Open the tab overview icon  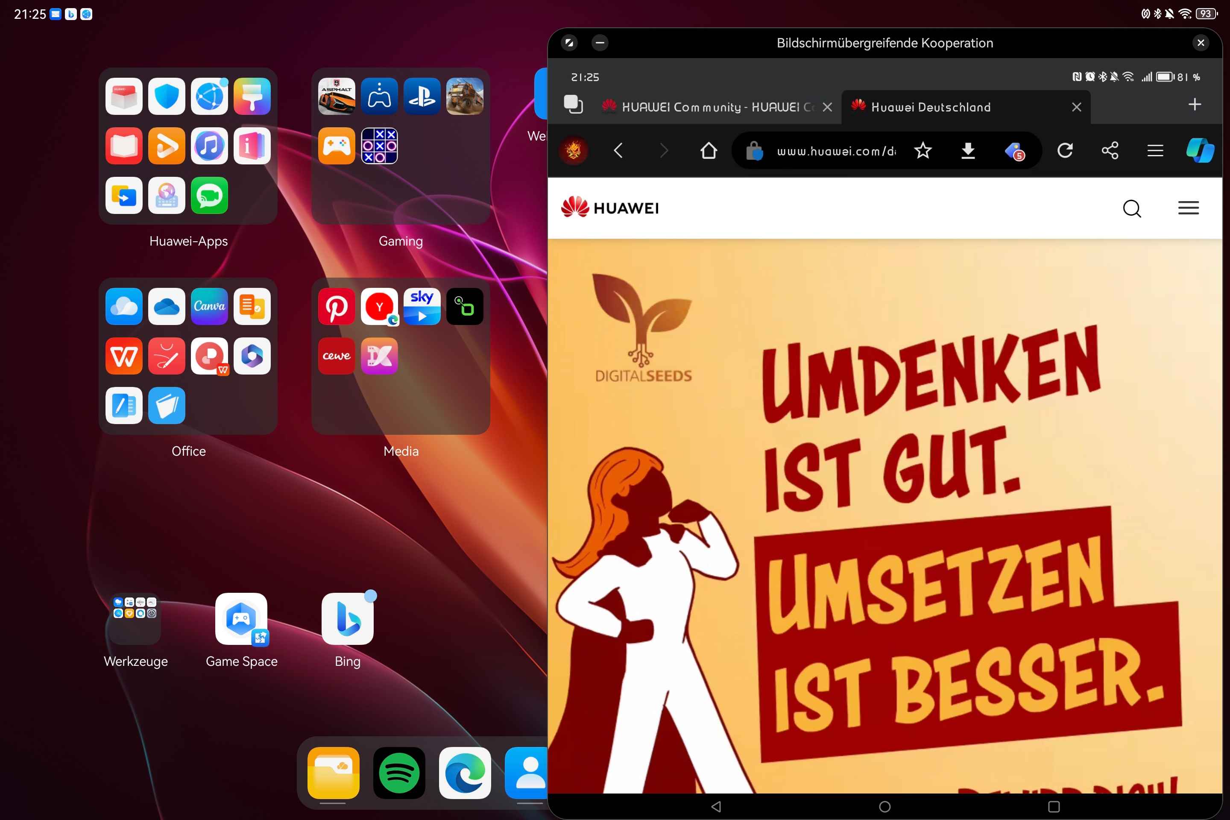coord(573,103)
